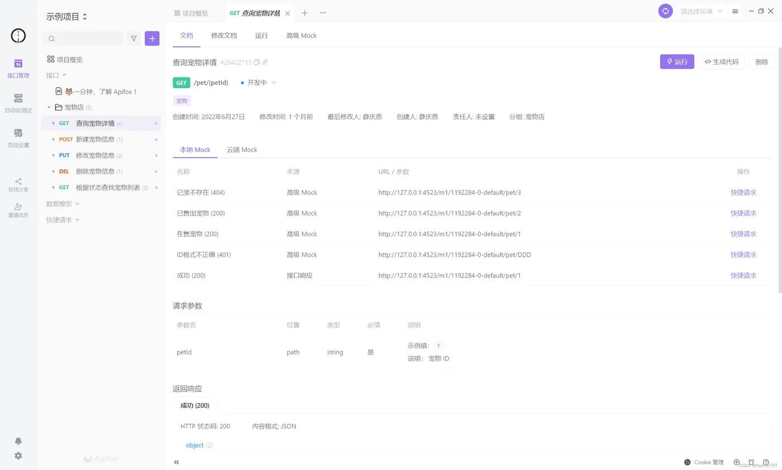This screenshot has width=782, height=470.
Task: Click the petId parameter name
Action: 184,352
